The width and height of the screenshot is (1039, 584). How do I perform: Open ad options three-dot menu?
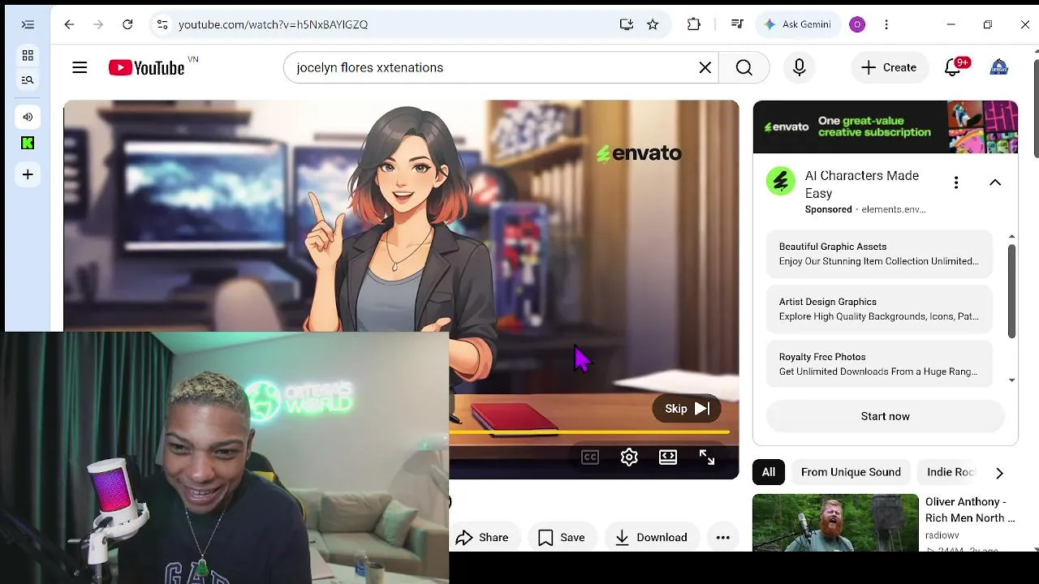[x=956, y=182]
